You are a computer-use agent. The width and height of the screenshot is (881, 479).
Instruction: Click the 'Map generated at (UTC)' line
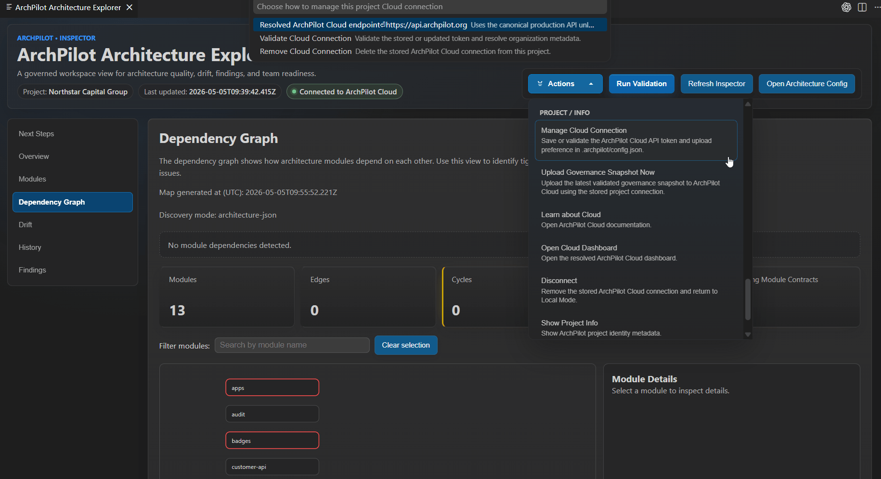(248, 193)
